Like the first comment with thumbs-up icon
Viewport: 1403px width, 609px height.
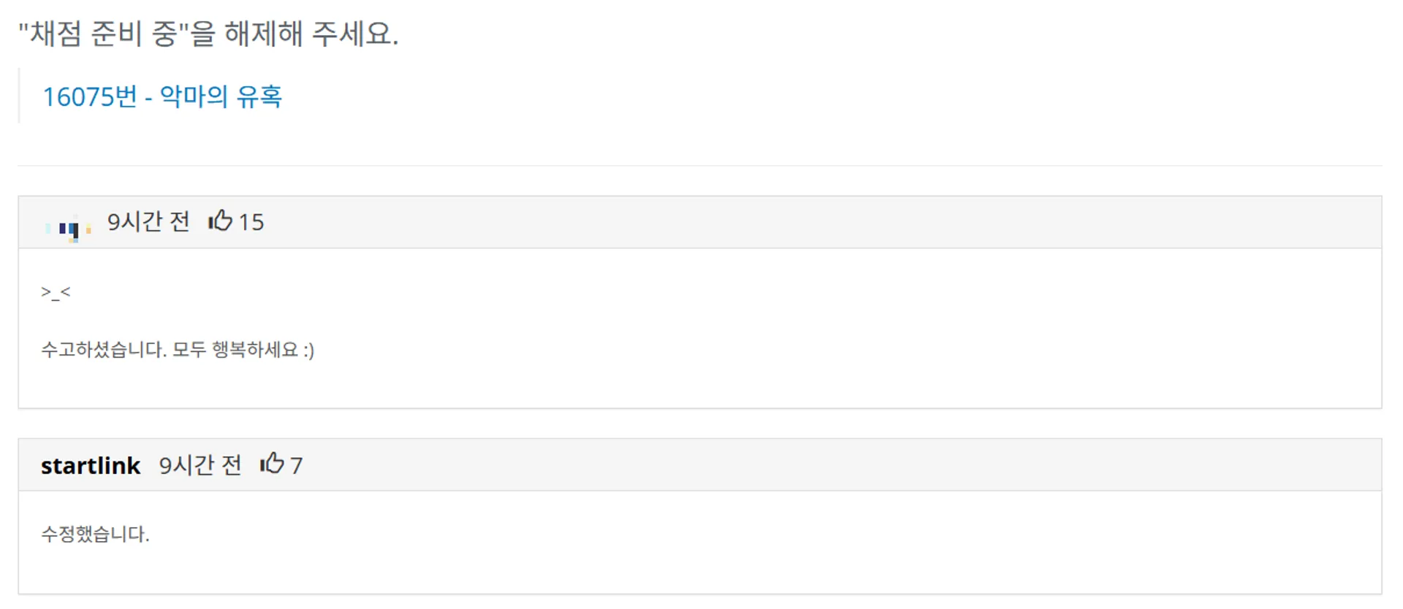coord(220,221)
